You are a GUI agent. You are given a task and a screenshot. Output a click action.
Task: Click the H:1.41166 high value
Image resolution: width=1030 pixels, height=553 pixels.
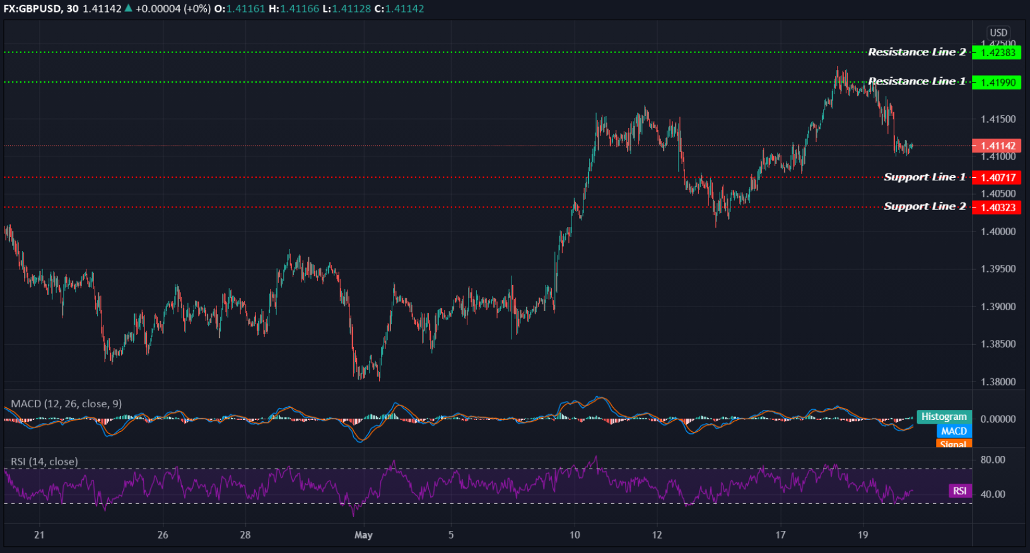pyautogui.click(x=294, y=9)
